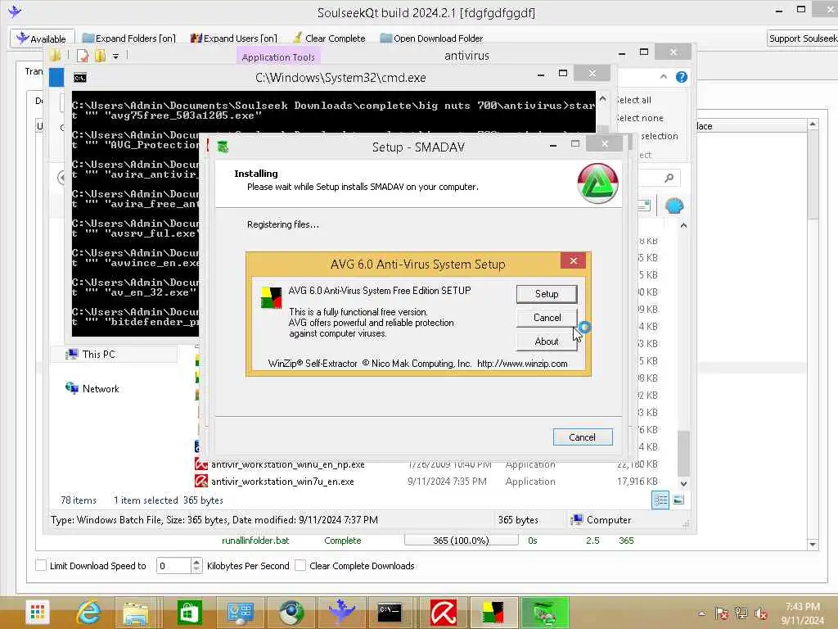Viewport: 838px width, 629px height.
Task: Click the Avira icon beside antivir_workstation_win7u_en.exe
Action: [x=201, y=481]
